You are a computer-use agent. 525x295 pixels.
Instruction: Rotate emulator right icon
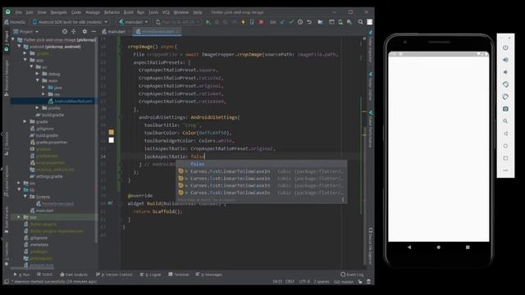[x=505, y=97]
